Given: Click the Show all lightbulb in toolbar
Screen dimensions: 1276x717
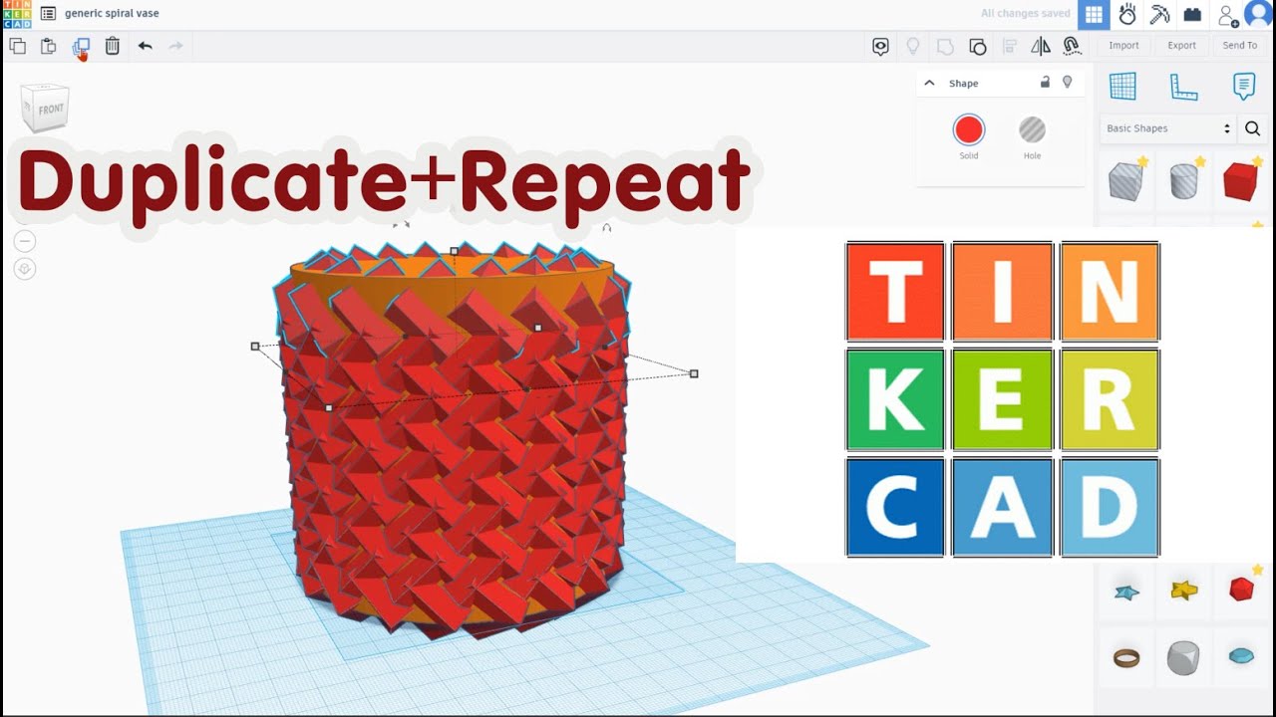Looking at the screenshot, I should click(x=912, y=46).
